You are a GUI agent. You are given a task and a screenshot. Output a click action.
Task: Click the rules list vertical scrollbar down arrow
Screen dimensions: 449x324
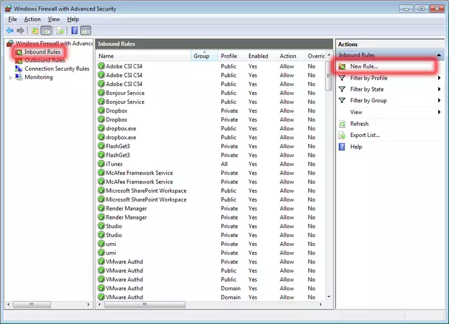[x=328, y=296]
